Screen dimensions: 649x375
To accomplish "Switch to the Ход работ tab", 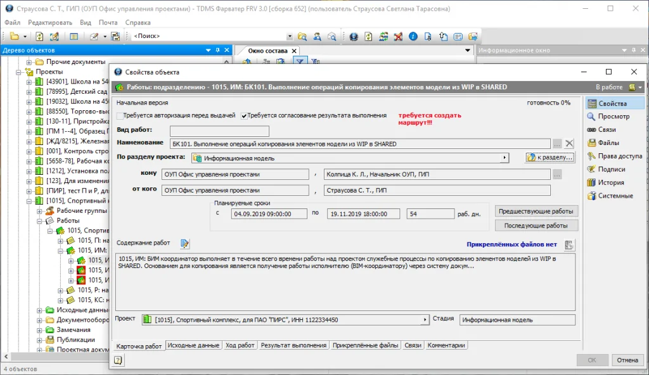I will tap(240, 346).
